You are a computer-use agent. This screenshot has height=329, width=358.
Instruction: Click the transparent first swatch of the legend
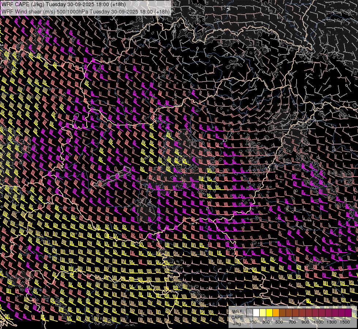tap(250, 313)
